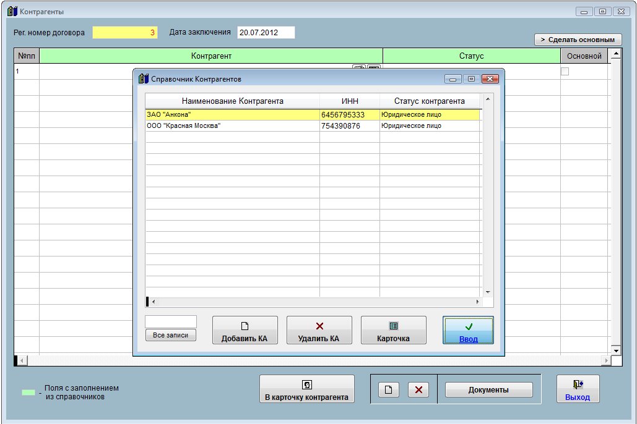637x424 pixels.
Task: Click the Основной column header
Action: coord(584,56)
